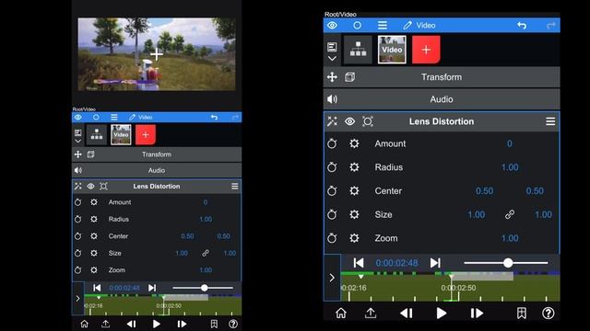This screenshot has width=590, height=331.
Task: Step forward one frame in the right bottom bar
Action: pos(477,313)
